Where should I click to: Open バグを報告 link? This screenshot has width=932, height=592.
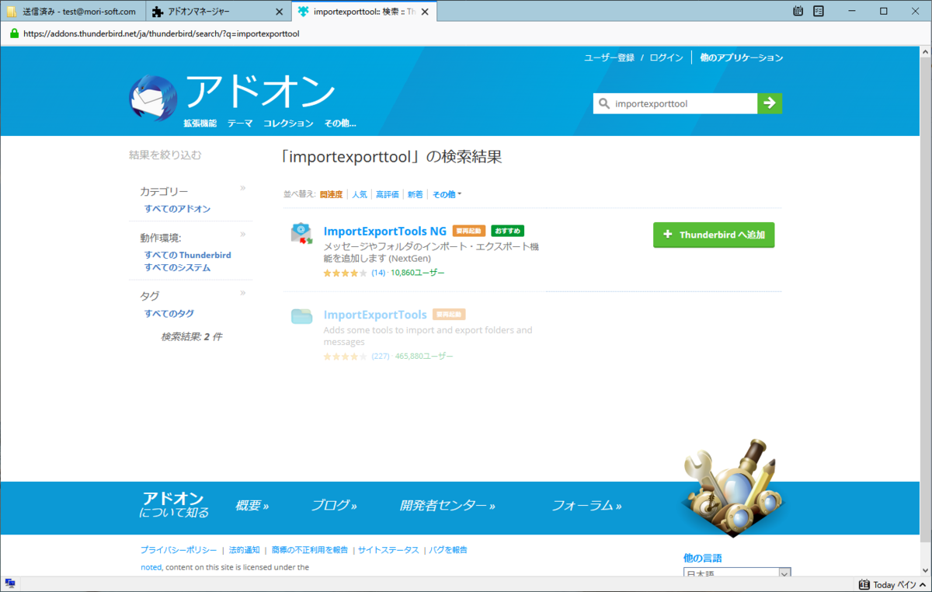[x=448, y=550]
